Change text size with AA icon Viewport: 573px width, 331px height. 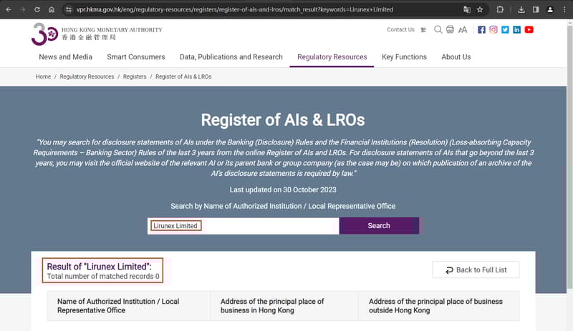click(463, 29)
